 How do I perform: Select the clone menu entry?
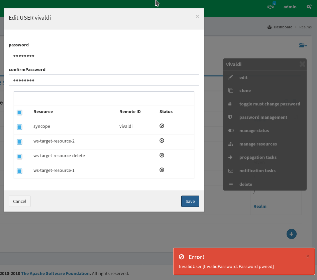pos(245,90)
